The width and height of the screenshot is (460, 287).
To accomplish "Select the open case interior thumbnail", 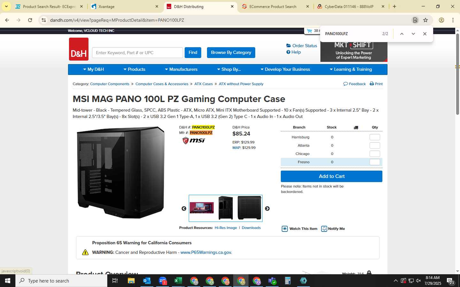I will pyautogui.click(x=226, y=208).
